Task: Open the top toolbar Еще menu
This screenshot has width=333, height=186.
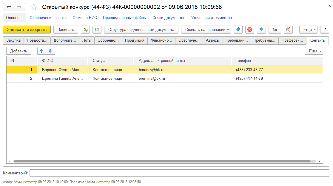Action: coord(308,30)
